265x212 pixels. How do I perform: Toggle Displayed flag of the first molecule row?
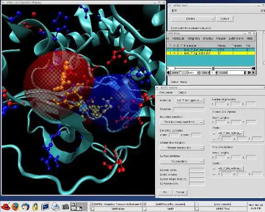coord(178,50)
